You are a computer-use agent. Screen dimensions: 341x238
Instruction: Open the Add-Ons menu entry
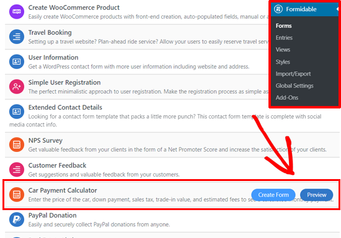tap(287, 98)
